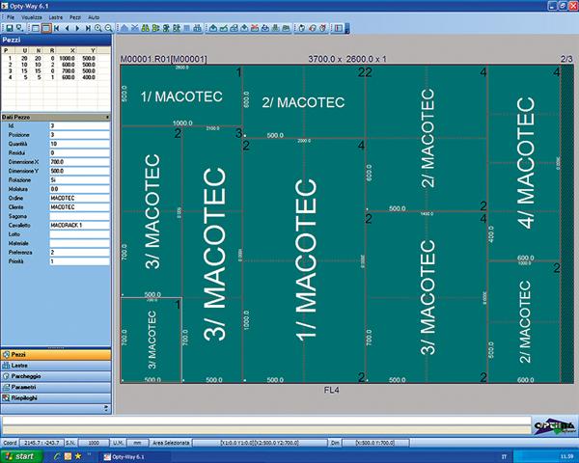Click the Save disk icon in toolbar

[10, 28]
